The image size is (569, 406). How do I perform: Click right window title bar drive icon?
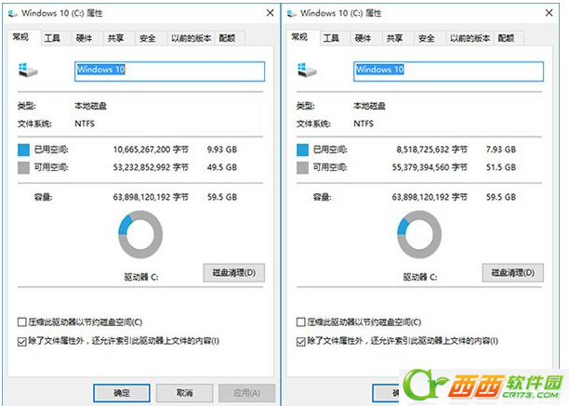coord(292,13)
